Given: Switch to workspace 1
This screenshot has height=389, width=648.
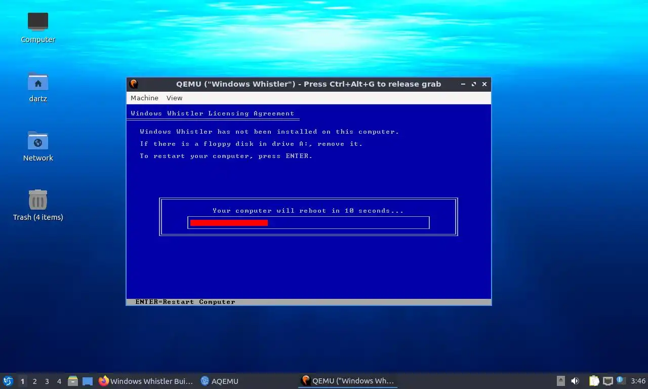Looking at the screenshot, I should click(x=22, y=381).
